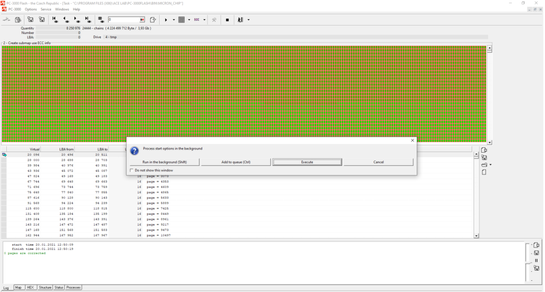Jump to first block toolbar icon
Viewport: 545px width, 292px height.
[x=55, y=20]
